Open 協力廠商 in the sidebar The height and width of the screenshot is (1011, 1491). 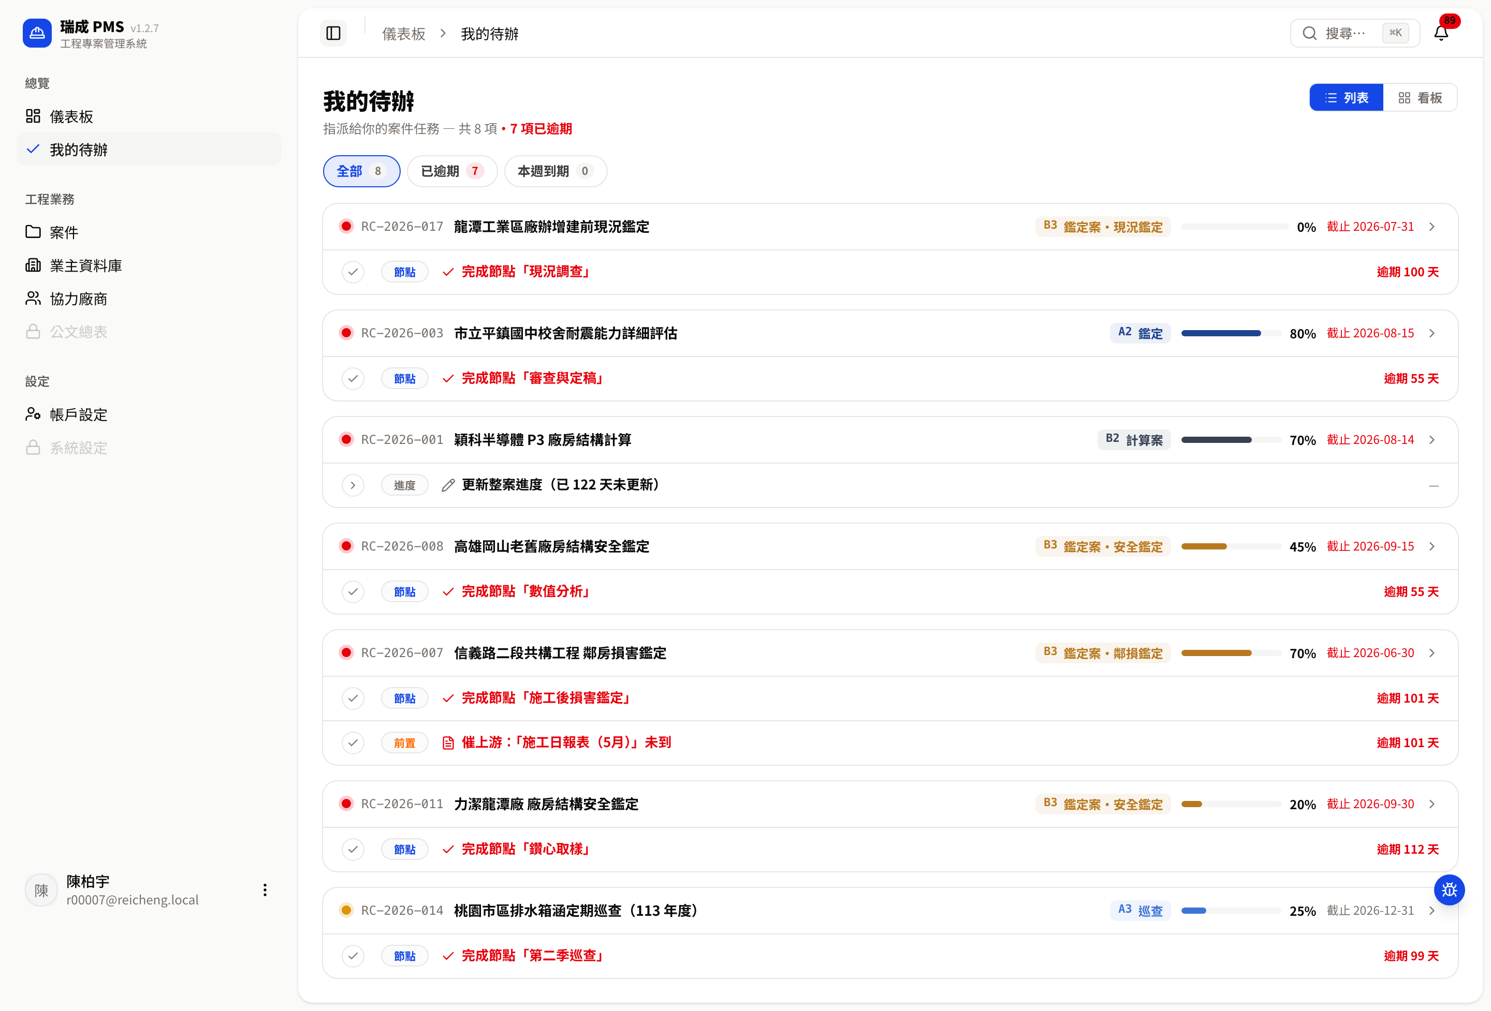click(149, 299)
